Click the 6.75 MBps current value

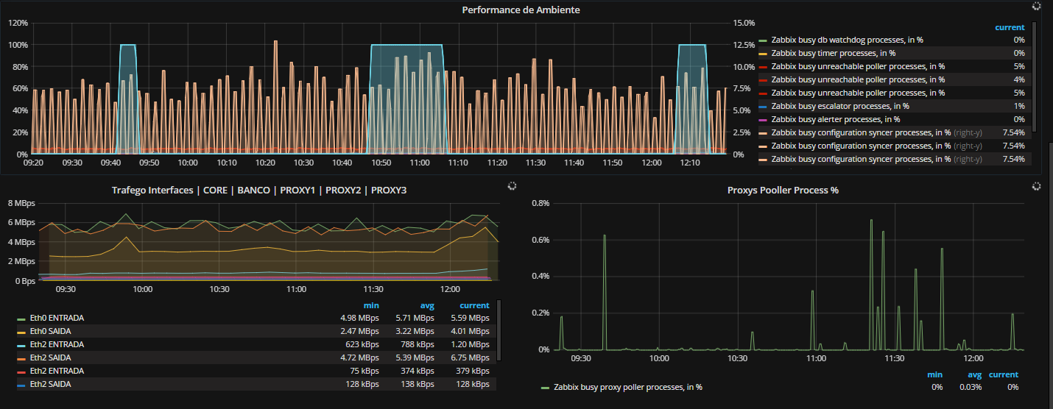(x=469, y=358)
